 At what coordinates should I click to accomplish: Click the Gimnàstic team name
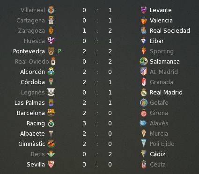(x=32, y=144)
